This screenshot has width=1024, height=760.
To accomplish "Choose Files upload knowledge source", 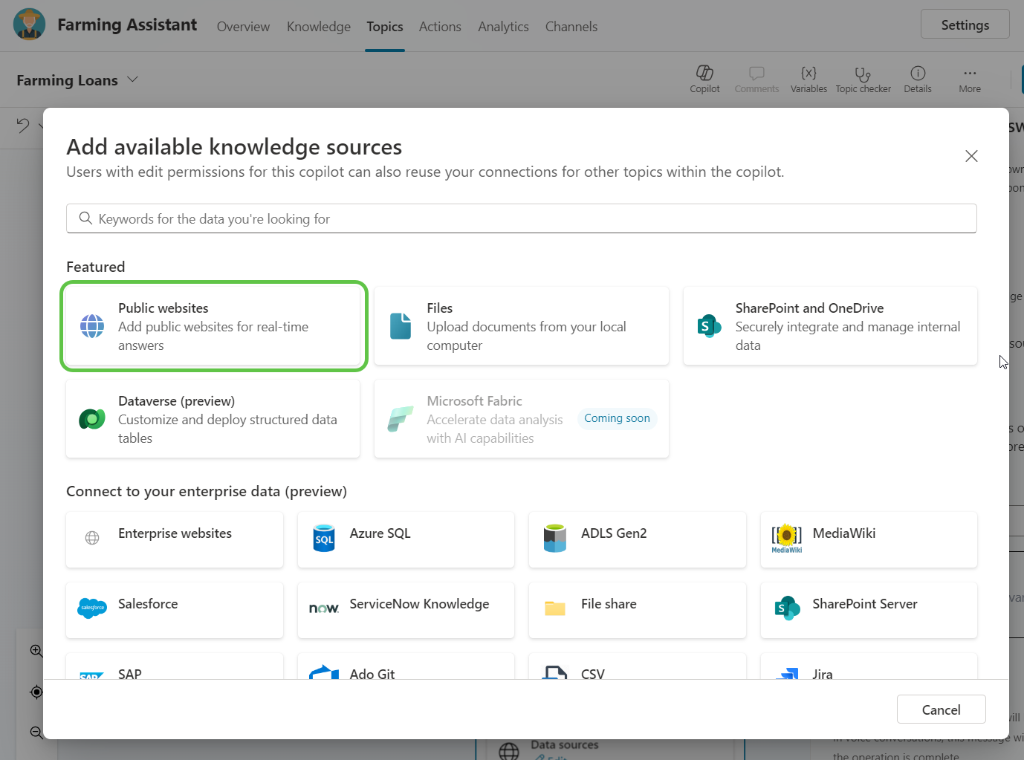I will [521, 326].
